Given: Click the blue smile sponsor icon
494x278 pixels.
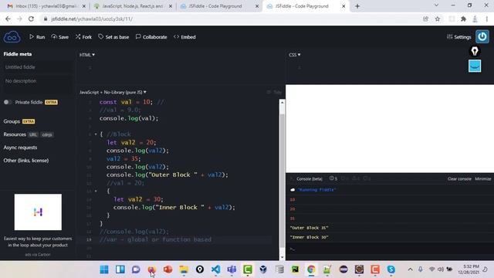Looking at the screenshot, I should point(475,66).
